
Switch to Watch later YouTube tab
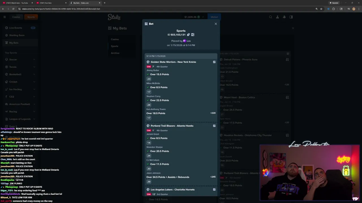point(17,3)
